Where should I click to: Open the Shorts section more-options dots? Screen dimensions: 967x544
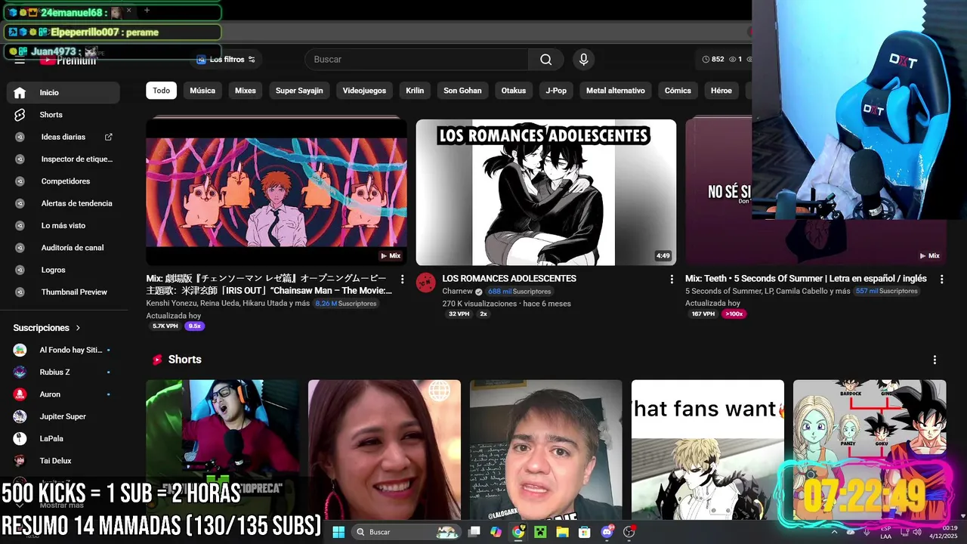point(935,360)
